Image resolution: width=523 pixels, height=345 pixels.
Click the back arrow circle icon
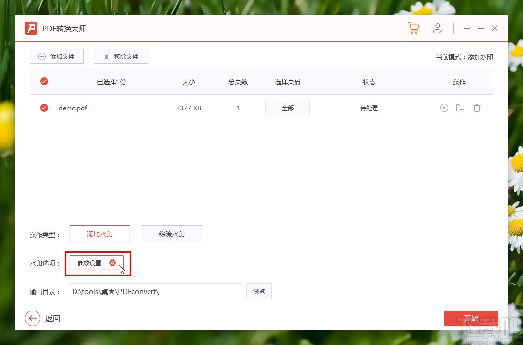click(x=33, y=318)
